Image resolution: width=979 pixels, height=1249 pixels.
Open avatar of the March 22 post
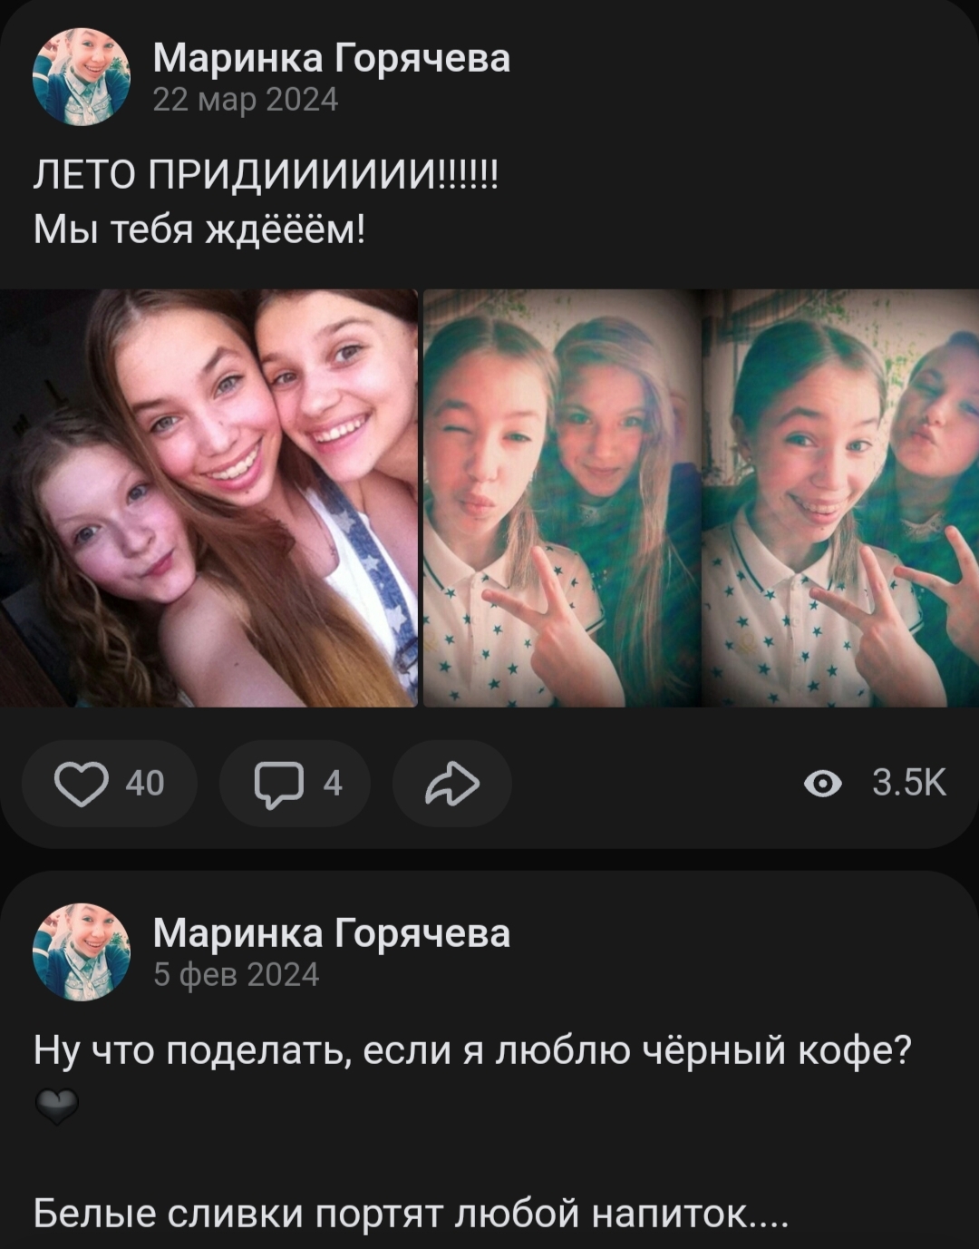pos(82,77)
